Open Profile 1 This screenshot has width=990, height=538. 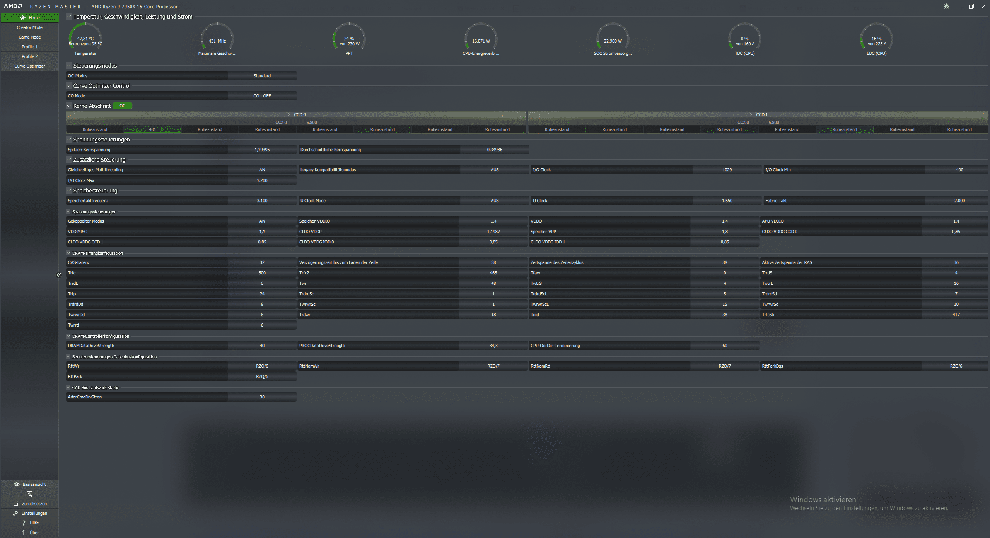tap(30, 47)
